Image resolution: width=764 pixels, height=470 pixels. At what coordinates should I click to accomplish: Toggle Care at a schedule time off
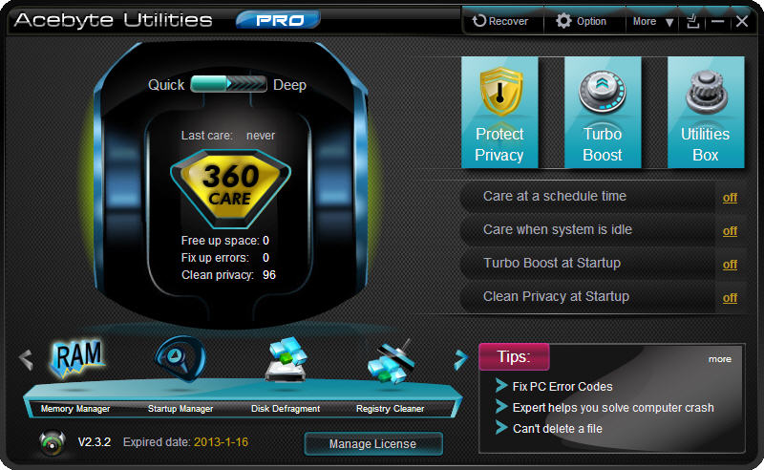pyautogui.click(x=730, y=198)
